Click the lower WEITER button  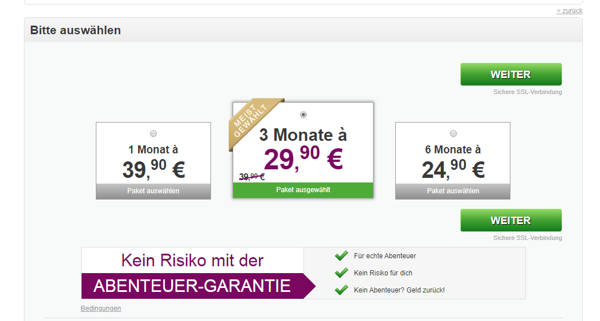pos(511,221)
